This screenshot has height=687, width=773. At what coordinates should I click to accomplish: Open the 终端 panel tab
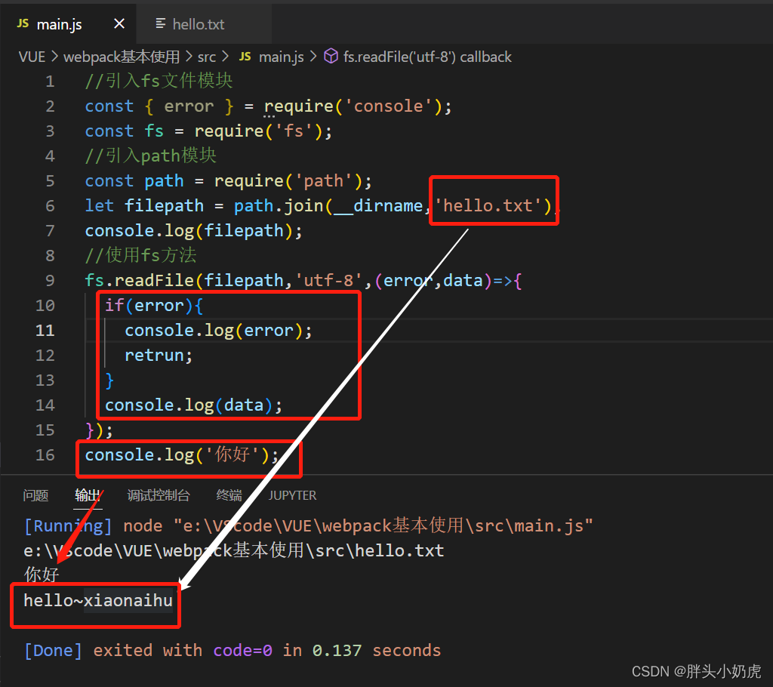[x=228, y=495]
